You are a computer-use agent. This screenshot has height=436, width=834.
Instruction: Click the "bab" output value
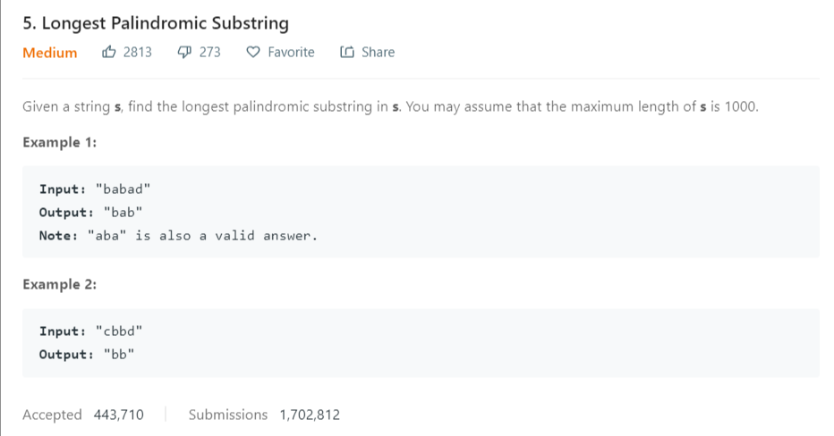[x=123, y=213]
